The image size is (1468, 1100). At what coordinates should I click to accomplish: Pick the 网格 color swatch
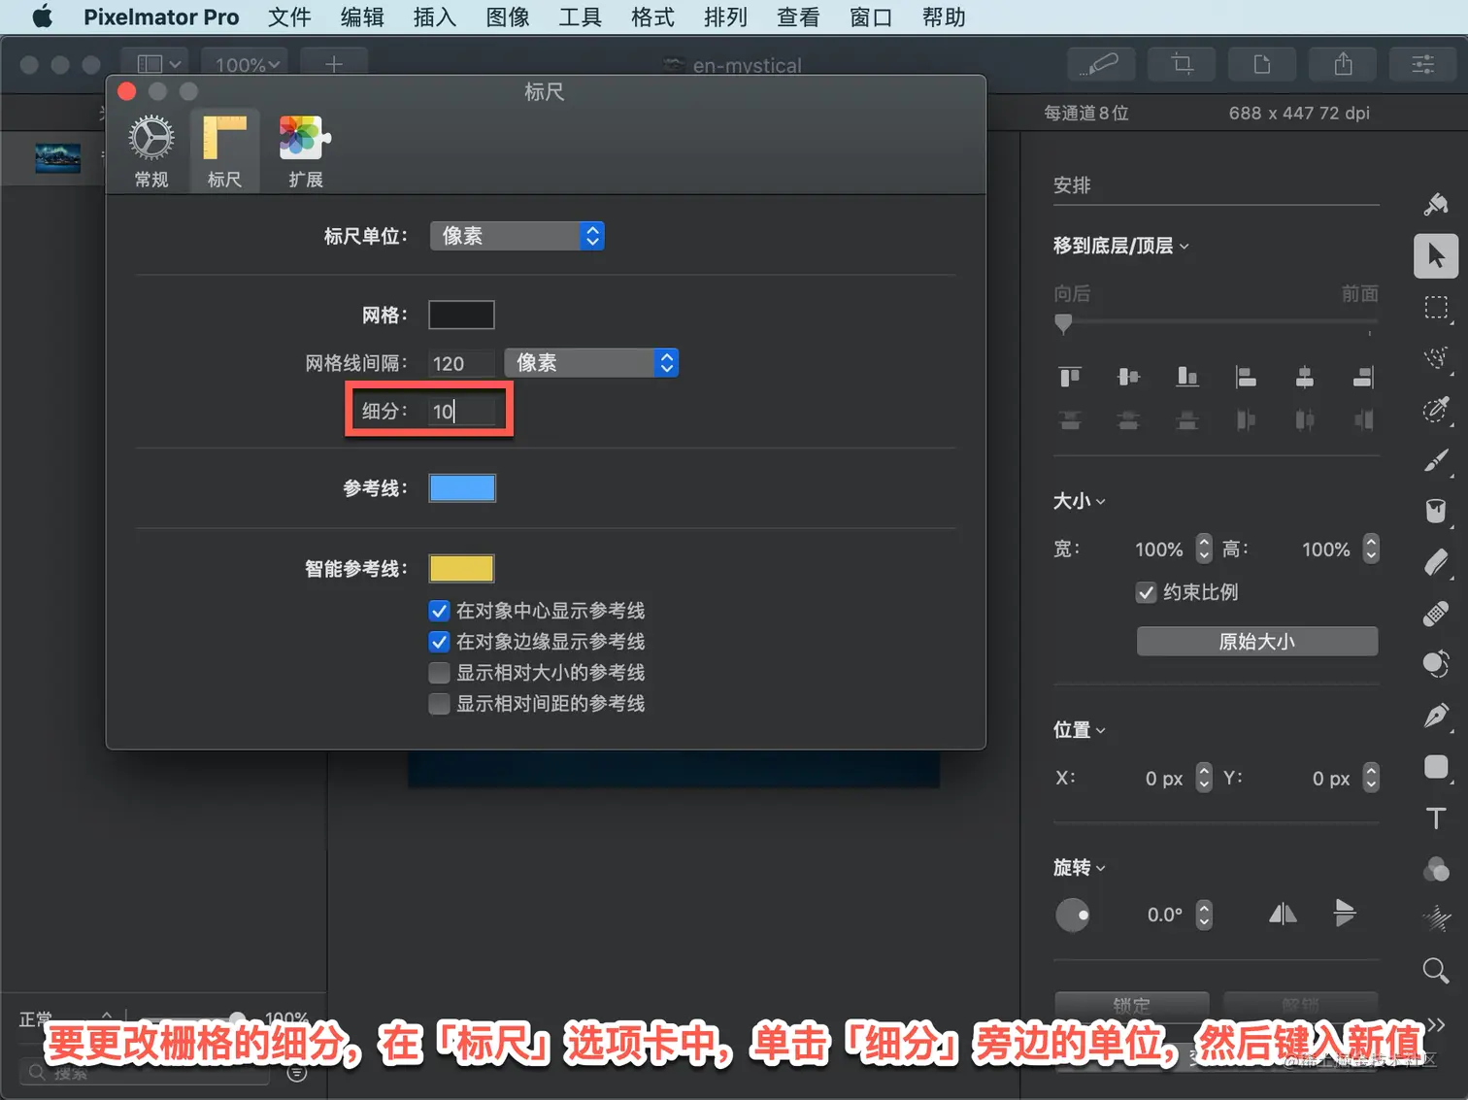pos(462,315)
